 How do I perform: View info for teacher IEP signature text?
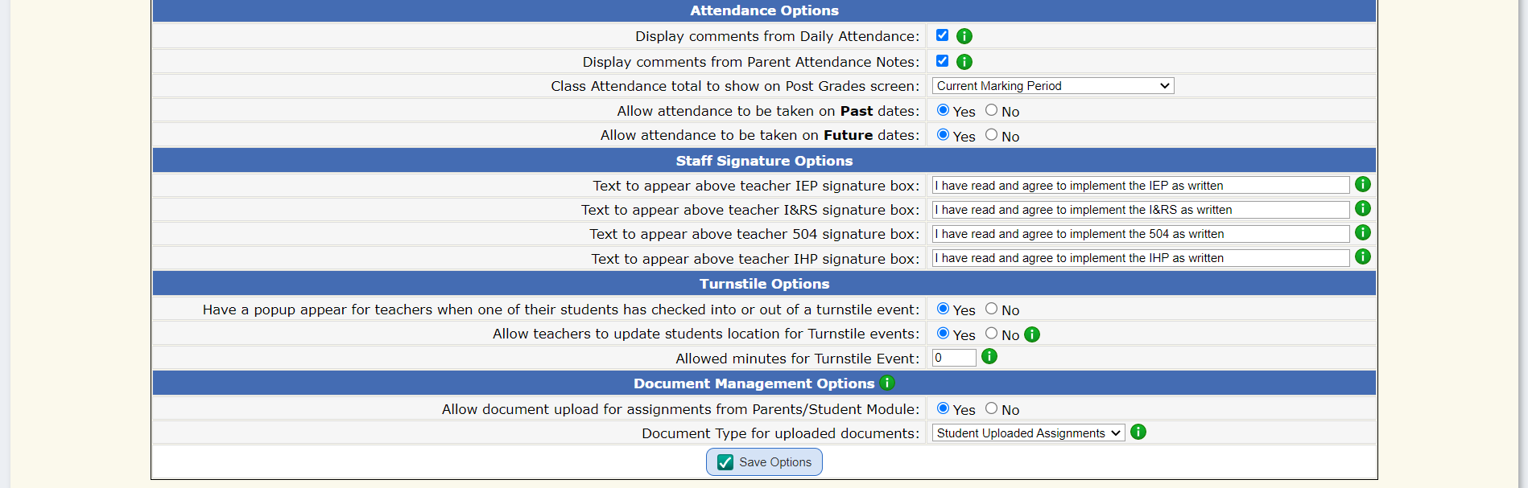(x=1362, y=184)
